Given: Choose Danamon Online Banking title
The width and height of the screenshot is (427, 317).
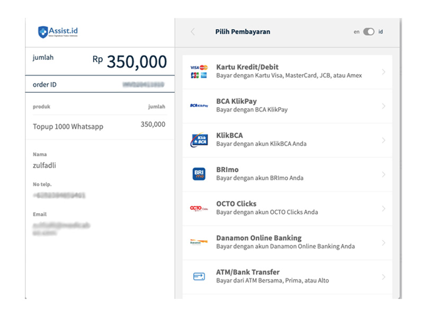Looking at the screenshot, I should [x=259, y=238].
